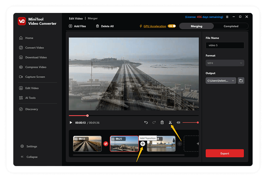The image size is (266, 179).
Task: Click the red Export button
Action: 225,153
